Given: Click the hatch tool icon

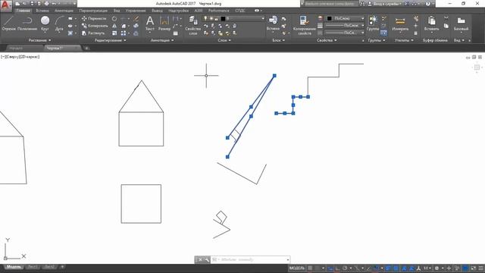Looking at the screenshot, I should click(x=70, y=33).
